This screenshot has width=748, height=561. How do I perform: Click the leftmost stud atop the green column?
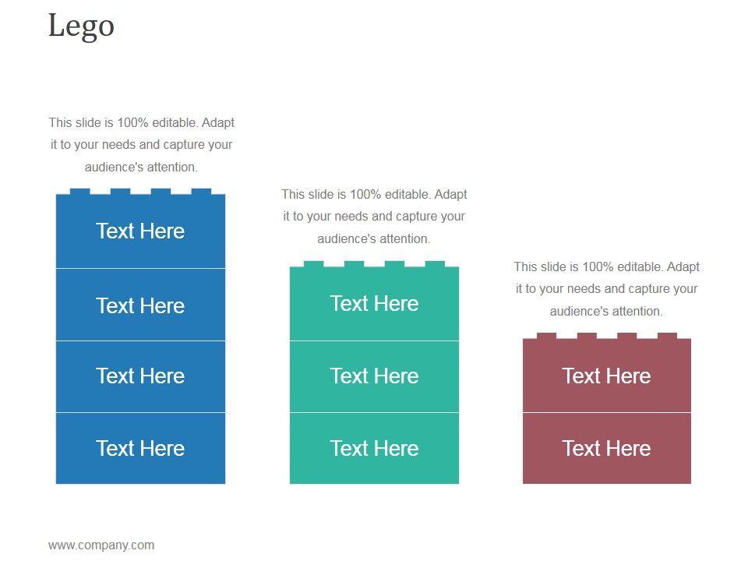tap(313, 264)
